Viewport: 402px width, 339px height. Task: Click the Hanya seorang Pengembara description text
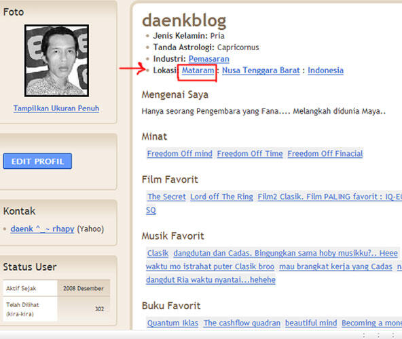tap(263, 111)
